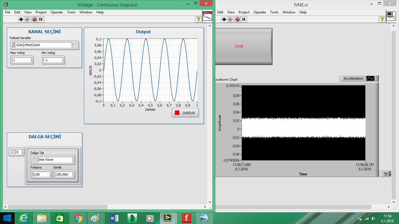Screen dimensions: 399x224
Task: Open media player icon on taskbar
Action: click(x=150, y=218)
